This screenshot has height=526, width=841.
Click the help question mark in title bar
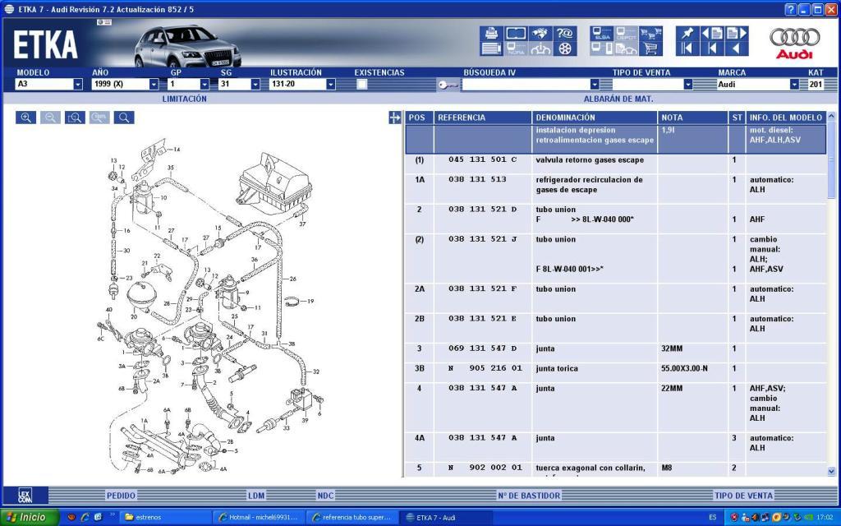coord(791,9)
